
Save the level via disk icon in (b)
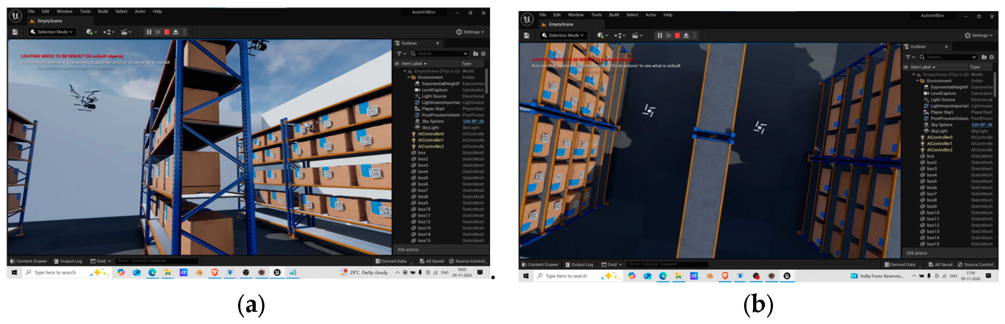(526, 36)
